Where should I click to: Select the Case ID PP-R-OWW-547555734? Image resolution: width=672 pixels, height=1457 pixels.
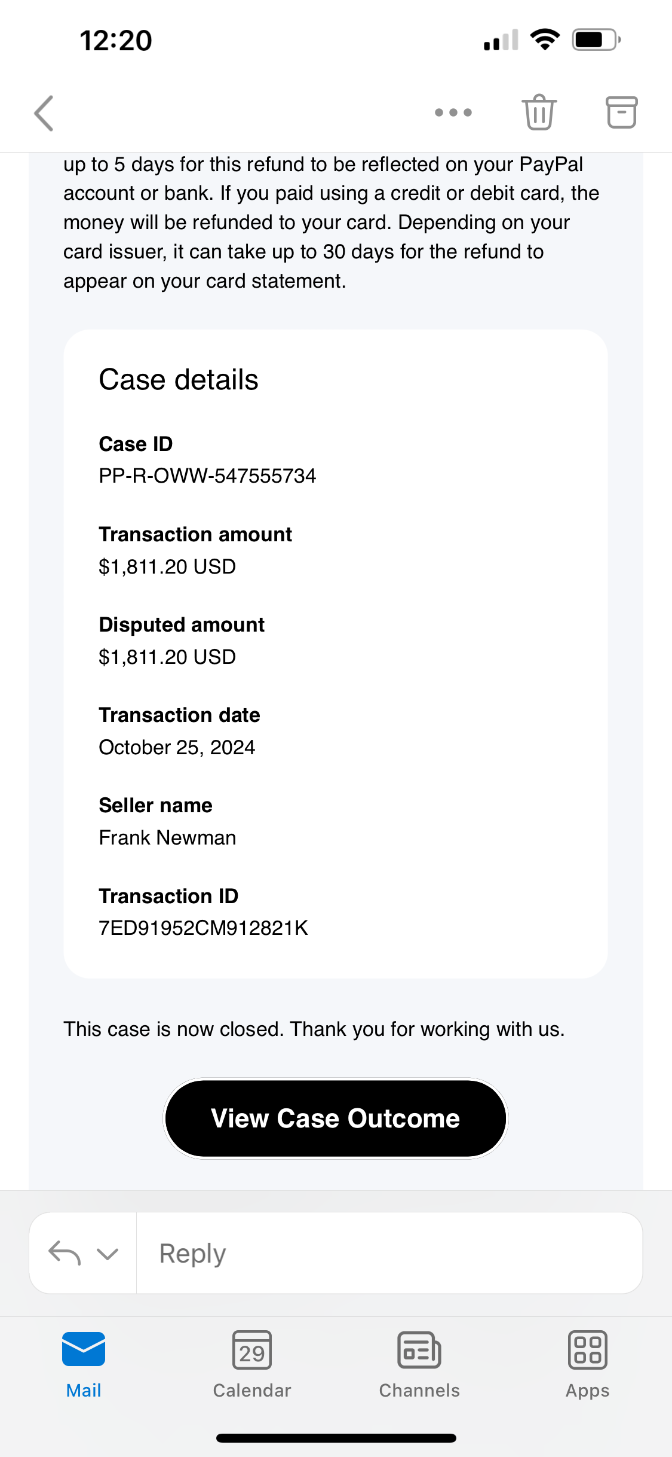pos(207,476)
